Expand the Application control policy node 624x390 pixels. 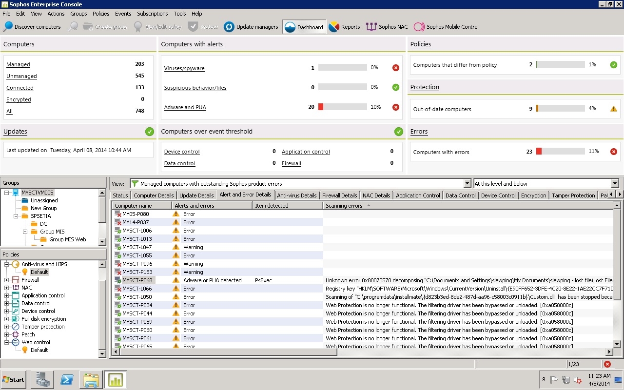[x=7, y=295]
